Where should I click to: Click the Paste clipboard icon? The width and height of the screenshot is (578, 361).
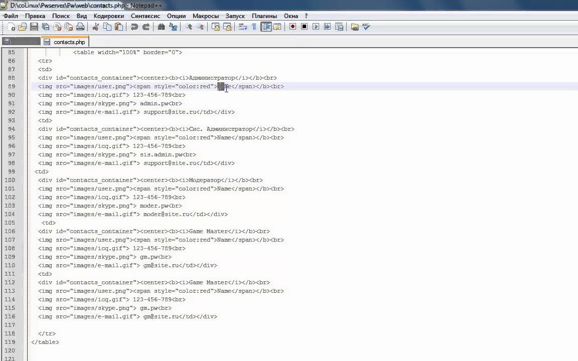coord(119,27)
